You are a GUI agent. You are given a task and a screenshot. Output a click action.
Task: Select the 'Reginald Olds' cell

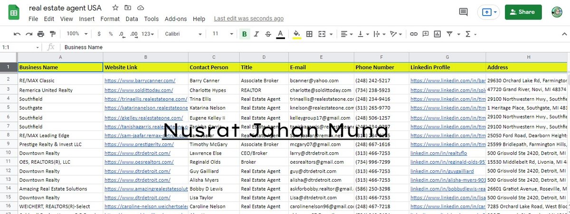point(214,162)
